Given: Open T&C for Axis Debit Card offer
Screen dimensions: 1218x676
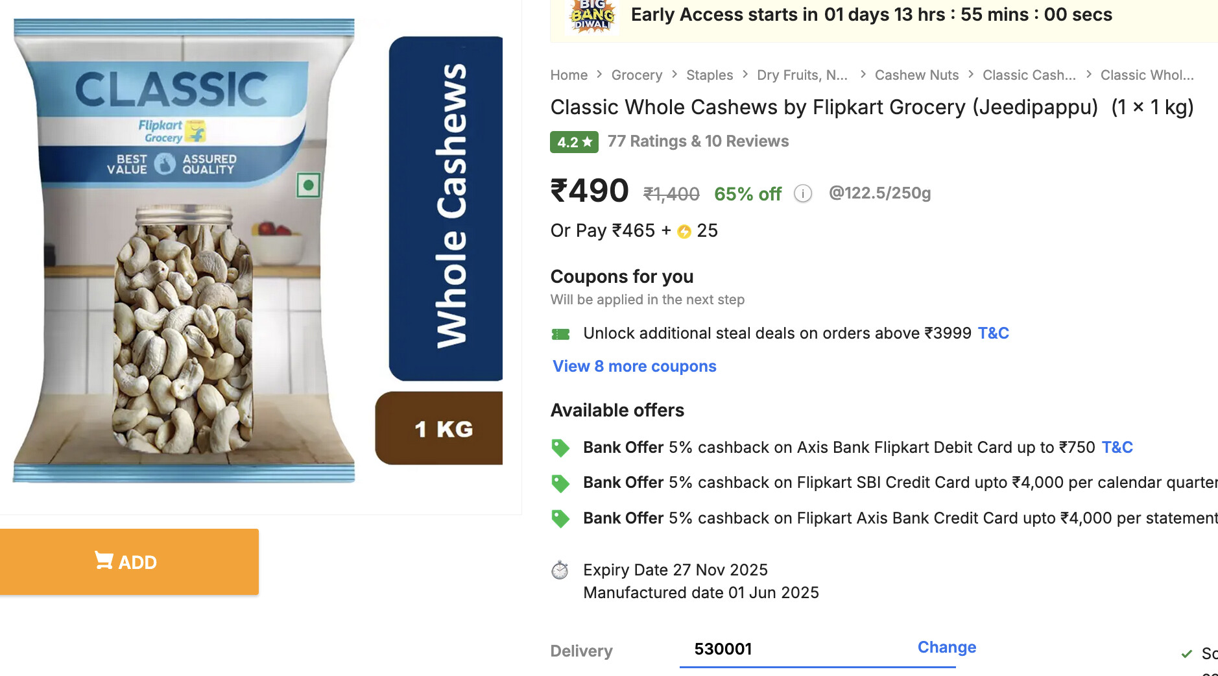Looking at the screenshot, I should tap(1117, 448).
